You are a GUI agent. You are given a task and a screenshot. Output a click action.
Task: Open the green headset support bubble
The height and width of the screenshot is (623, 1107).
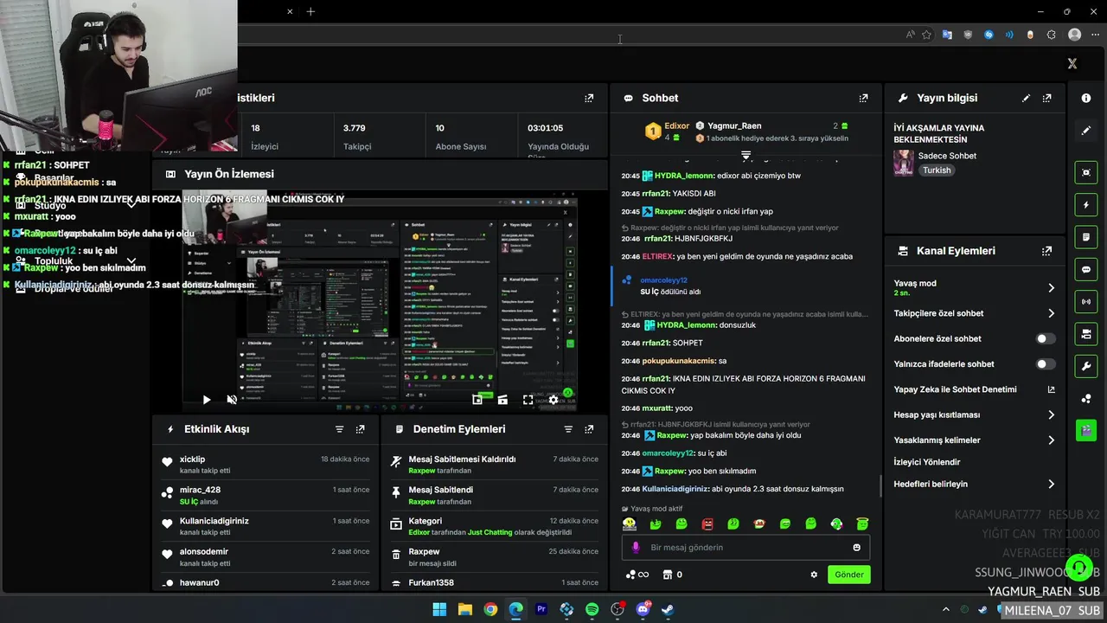point(1078,568)
